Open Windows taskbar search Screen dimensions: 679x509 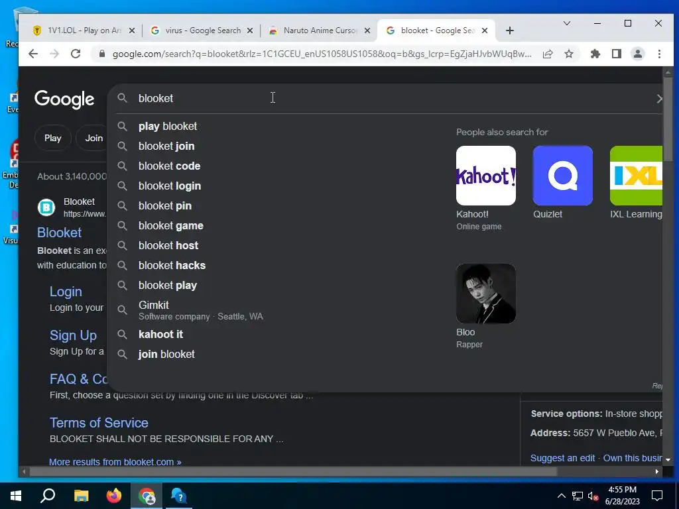pos(48,496)
